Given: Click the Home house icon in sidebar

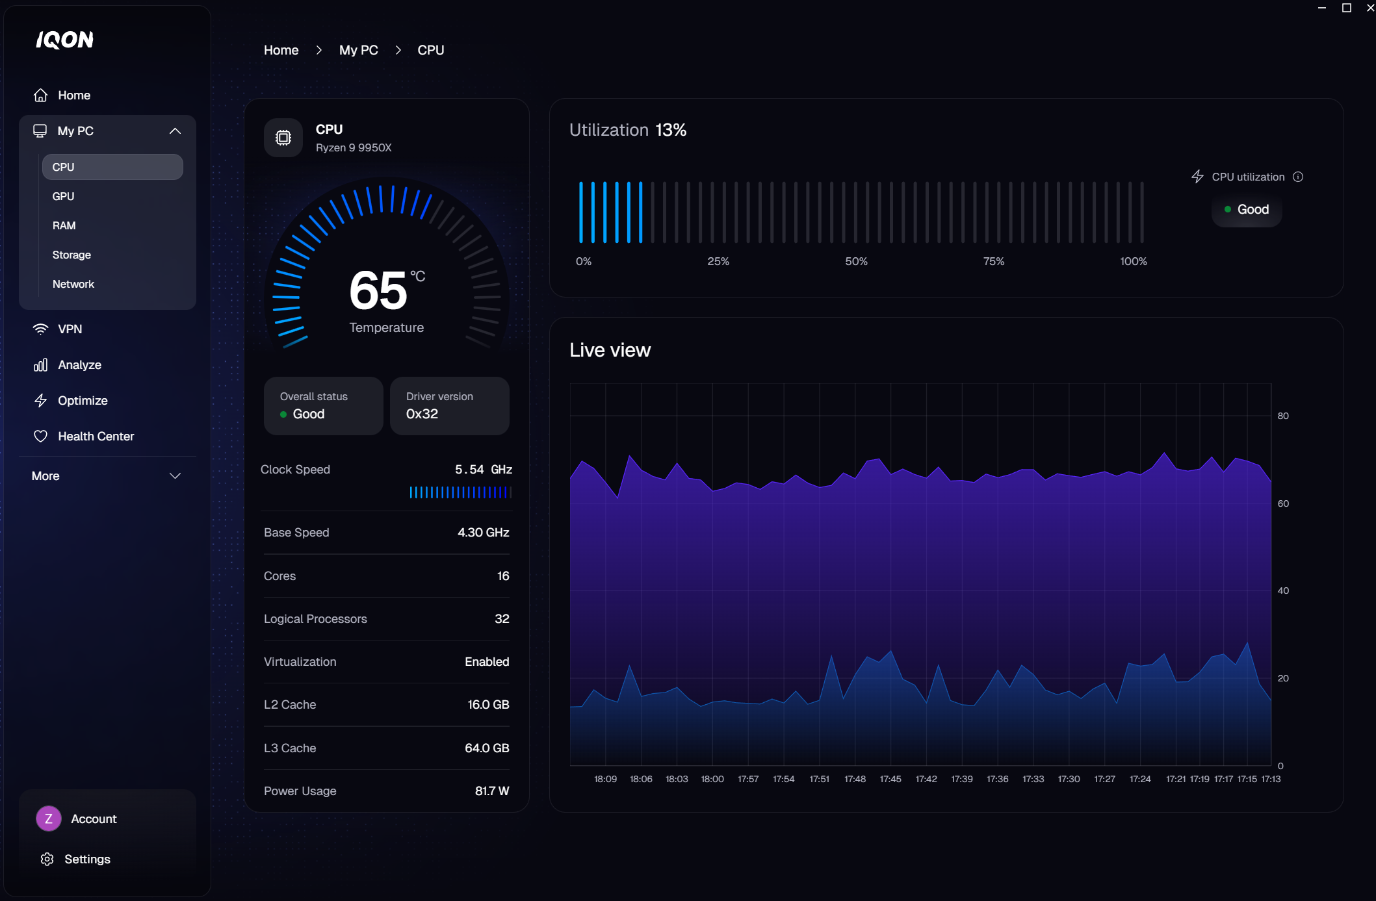Looking at the screenshot, I should pyautogui.click(x=40, y=95).
